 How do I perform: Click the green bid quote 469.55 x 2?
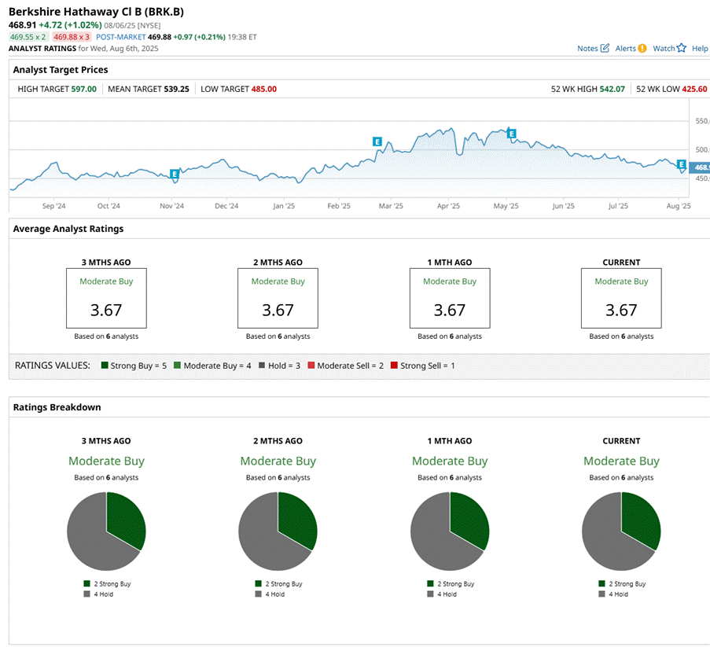click(28, 37)
